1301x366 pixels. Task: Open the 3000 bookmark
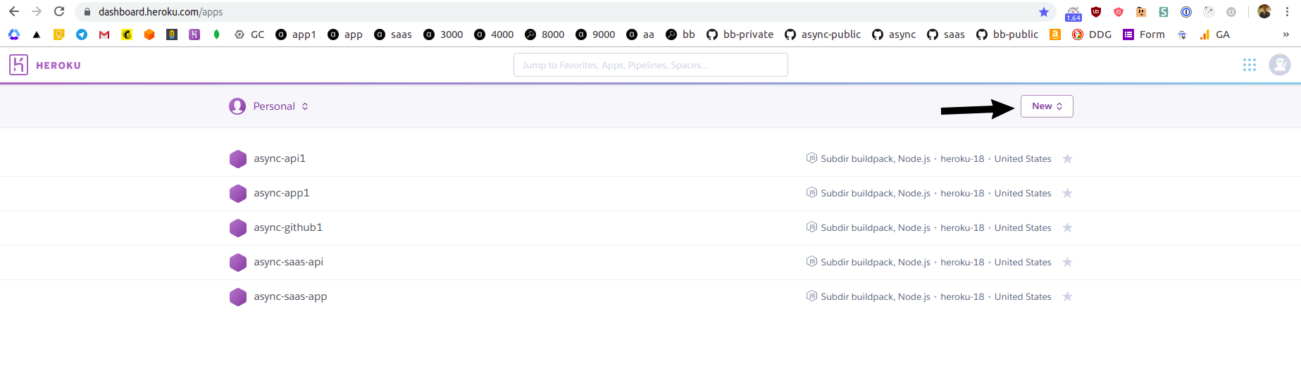pyautogui.click(x=443, y=34)
